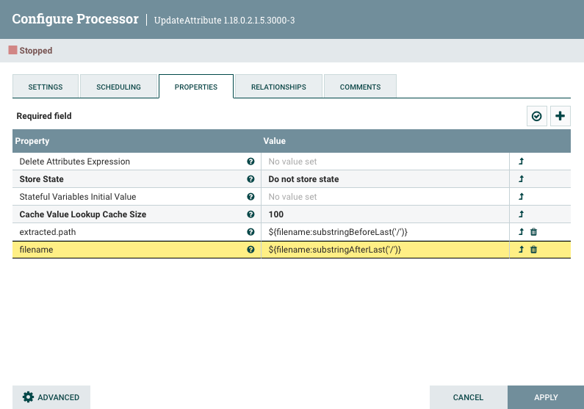Viewport: 584px width, 409px height.
Task: Click help icon for Cache Value Lookup Cache Size
Action: coord(251,214)
